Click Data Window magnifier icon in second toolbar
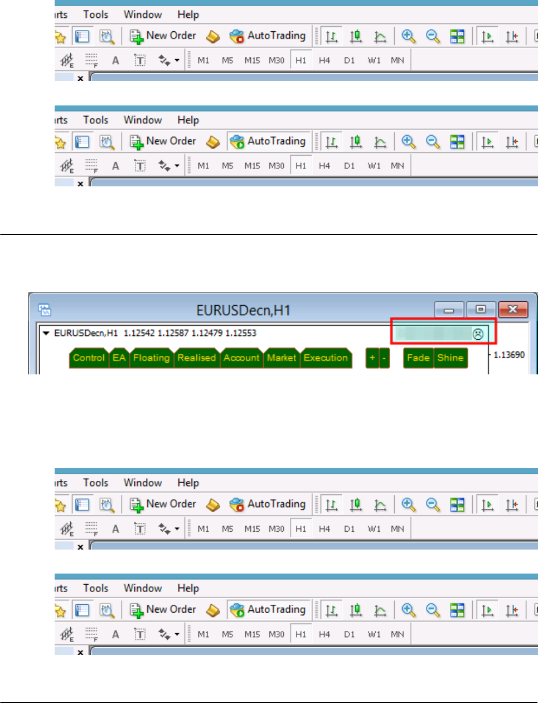This screenshot has width=538, height=703. pos(107,142)
